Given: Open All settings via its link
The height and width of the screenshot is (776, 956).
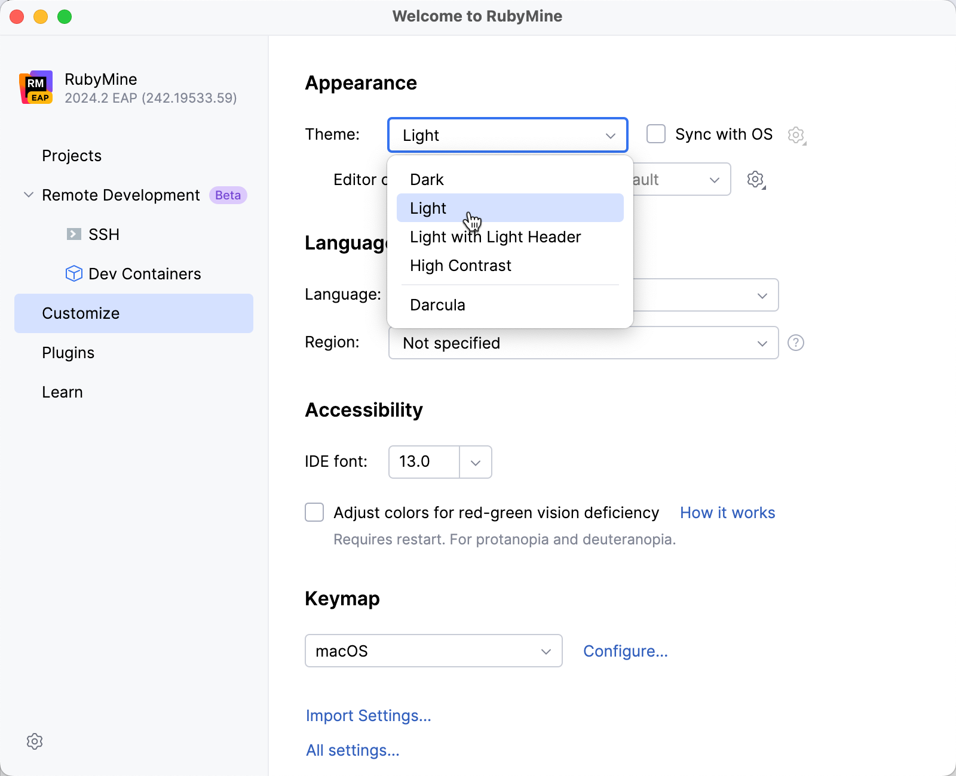Looking at the screenshot, I should (353, 750).
